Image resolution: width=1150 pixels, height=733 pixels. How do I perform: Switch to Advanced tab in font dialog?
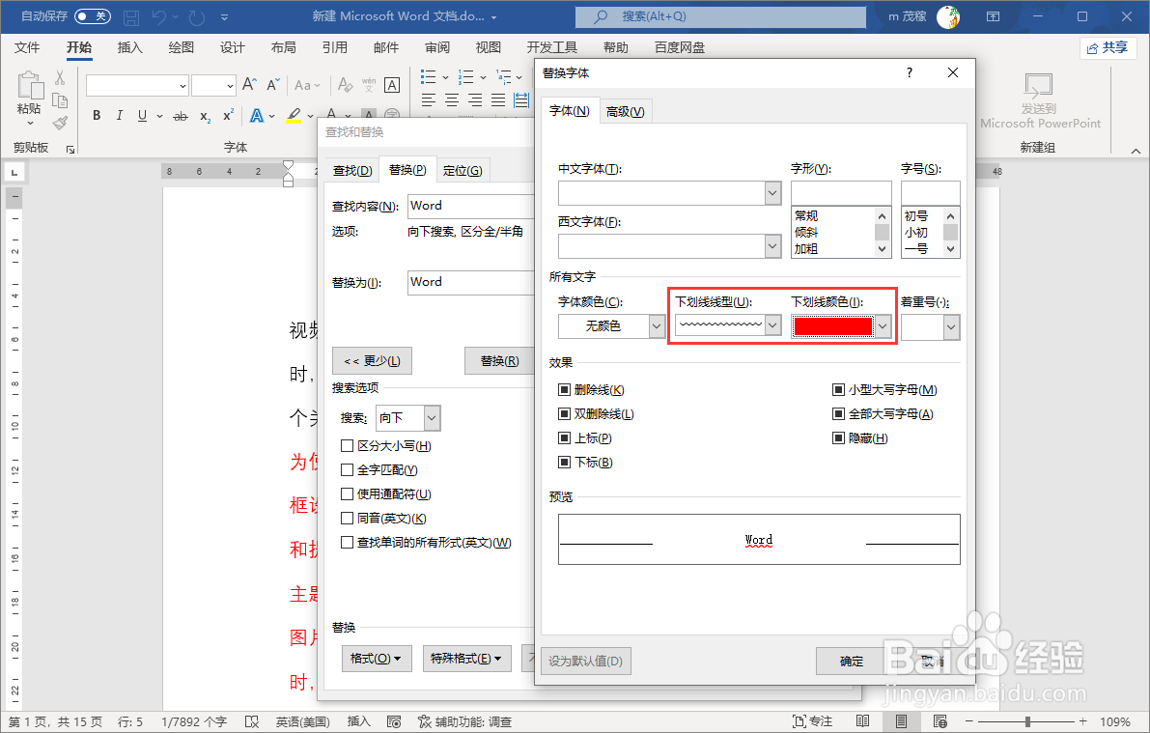[x=626, y=111]
